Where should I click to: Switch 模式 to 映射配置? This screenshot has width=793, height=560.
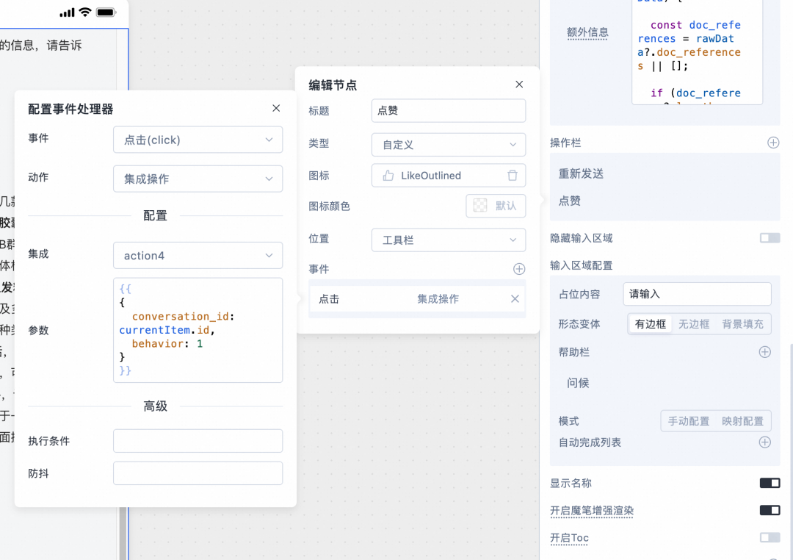tap(743, 420)
